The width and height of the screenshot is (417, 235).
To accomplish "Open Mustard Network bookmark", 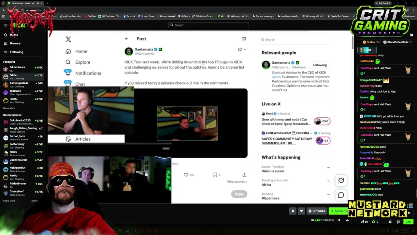I will click(x=166, y=16).
